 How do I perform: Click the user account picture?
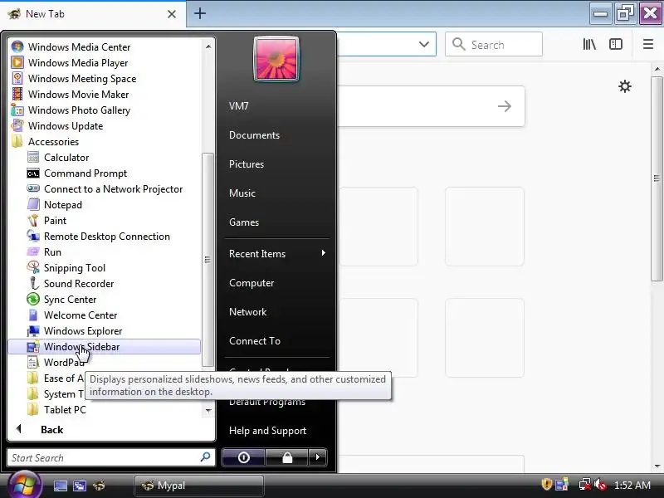276,59
